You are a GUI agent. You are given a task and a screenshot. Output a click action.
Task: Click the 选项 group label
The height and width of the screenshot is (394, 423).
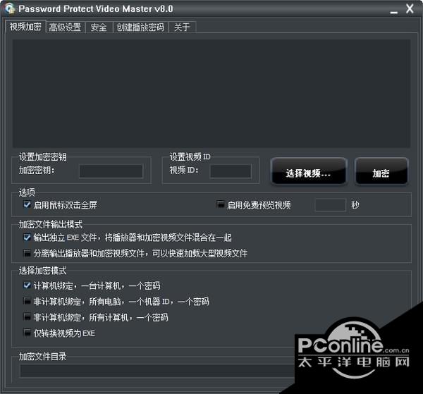click(27, 192)
